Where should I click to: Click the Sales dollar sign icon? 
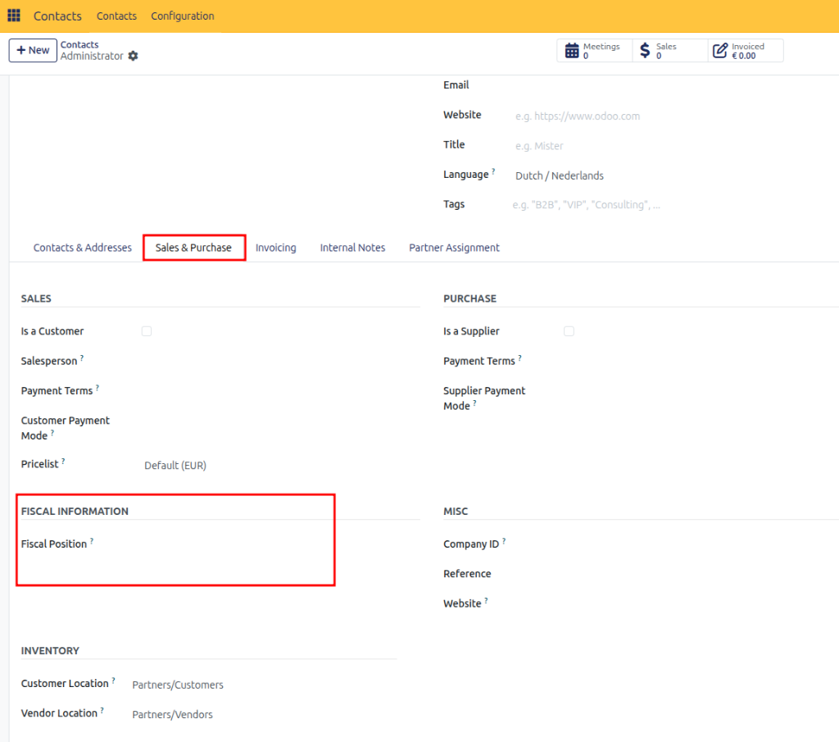[646, 50]
